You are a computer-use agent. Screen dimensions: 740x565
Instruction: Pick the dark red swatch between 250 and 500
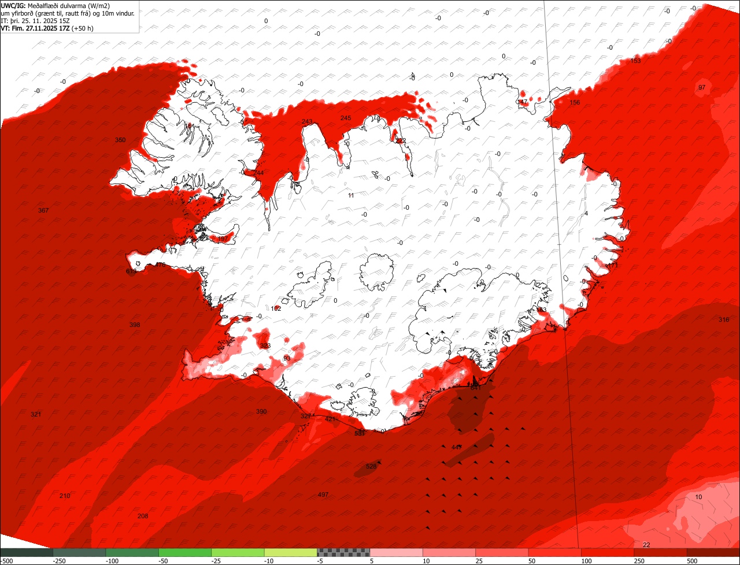click(660, 552)
